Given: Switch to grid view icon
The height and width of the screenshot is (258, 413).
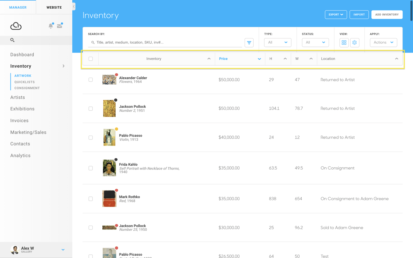Looking at the screenshot, I should pos(344,43).
